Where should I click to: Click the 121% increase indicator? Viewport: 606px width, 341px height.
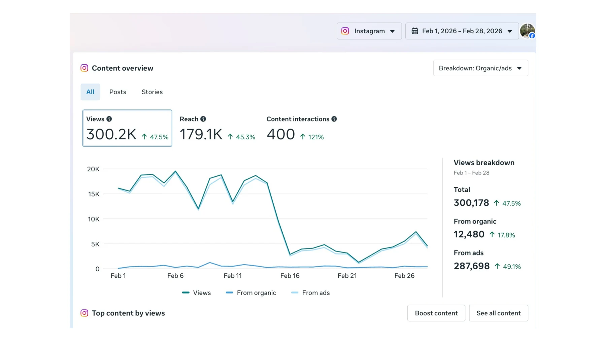[312, 137]
